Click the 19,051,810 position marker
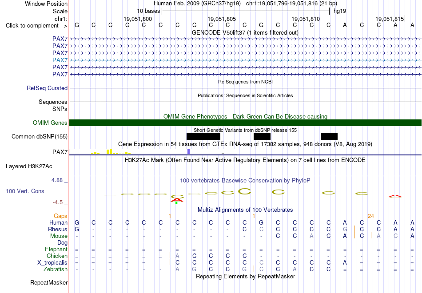 (306, 19)
